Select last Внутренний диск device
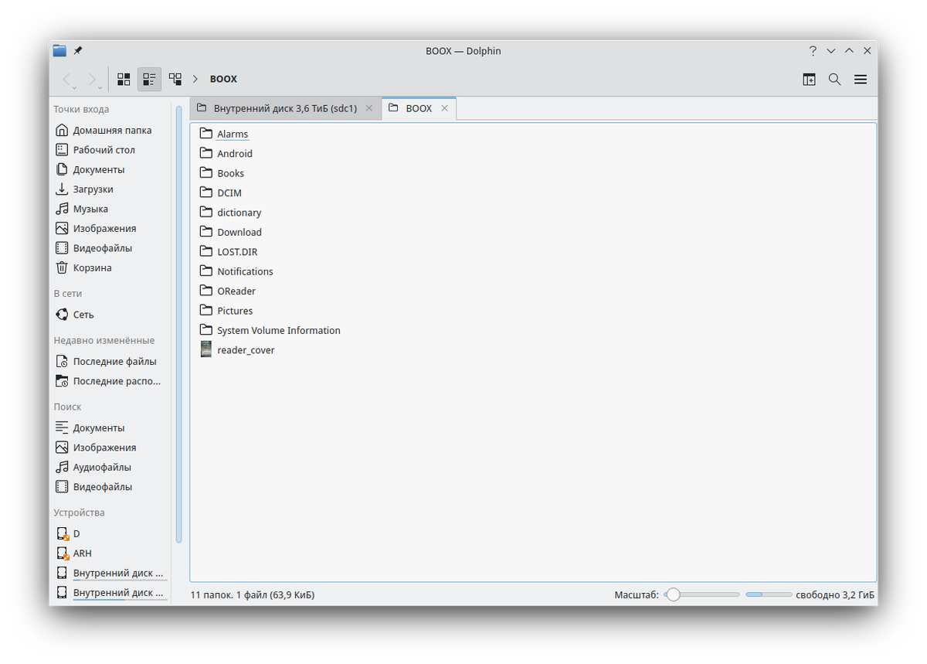The image size is (927, 664). point(112,593)
